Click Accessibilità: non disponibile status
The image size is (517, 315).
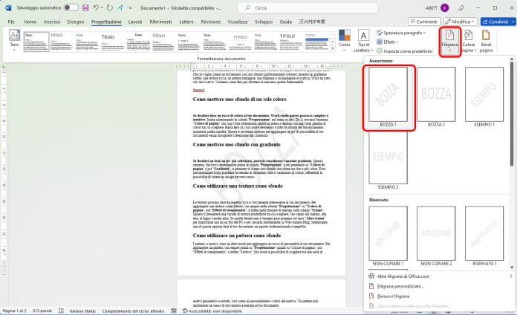pyautogui.click(x=212, y=311)
